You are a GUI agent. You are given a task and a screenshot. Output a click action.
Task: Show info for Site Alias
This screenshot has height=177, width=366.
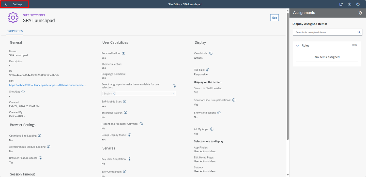pos(23,92)
